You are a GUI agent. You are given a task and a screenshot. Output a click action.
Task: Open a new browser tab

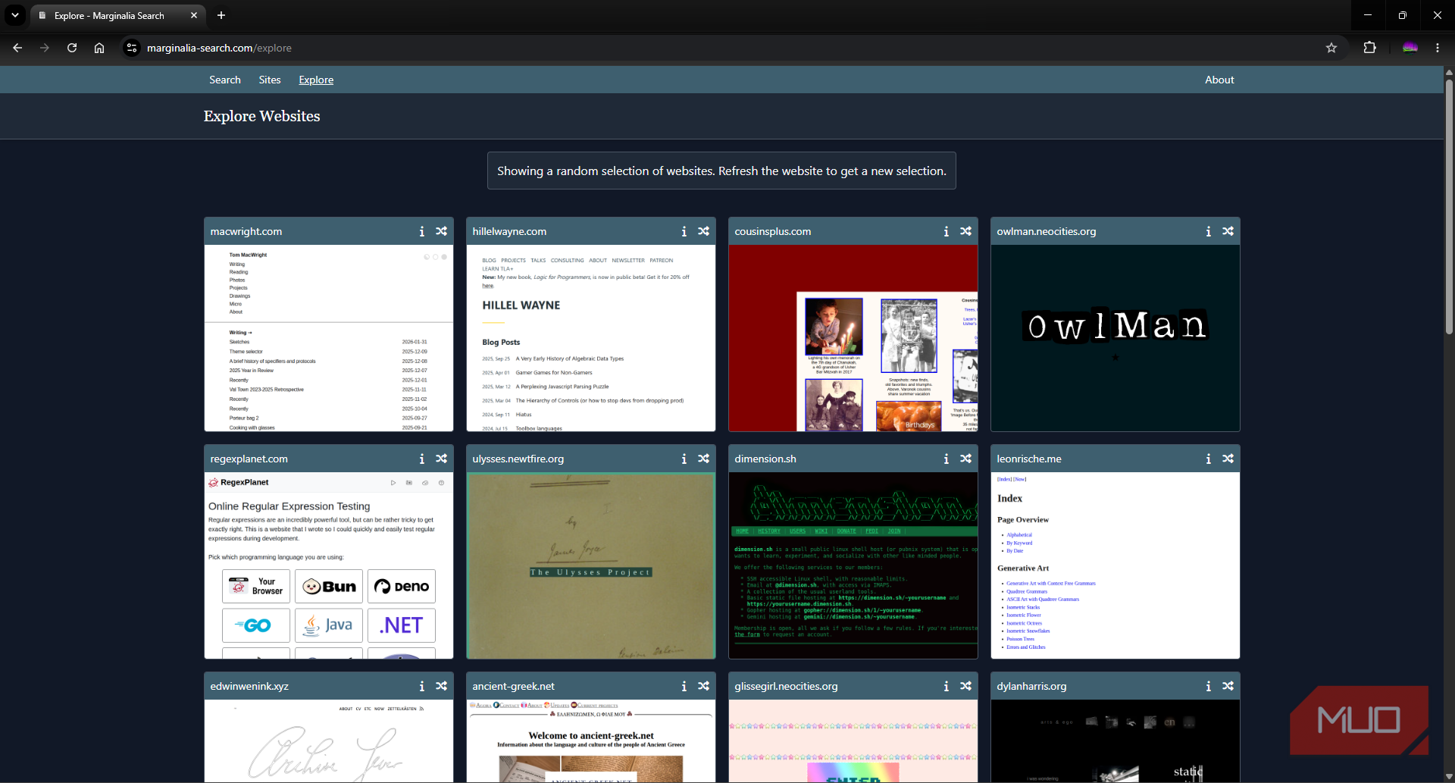(x=221, y=15)
